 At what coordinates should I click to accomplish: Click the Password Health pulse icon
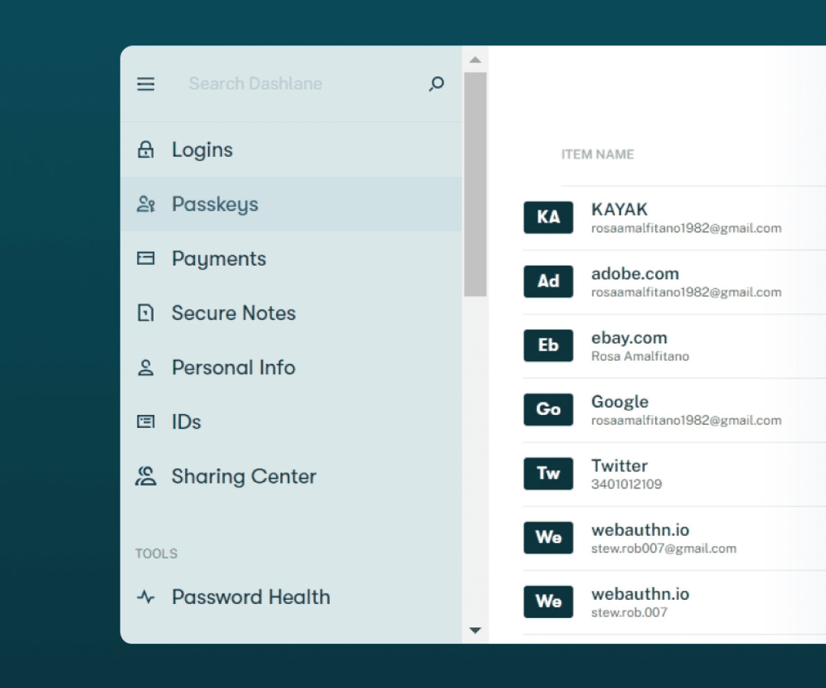click(146, 597)
